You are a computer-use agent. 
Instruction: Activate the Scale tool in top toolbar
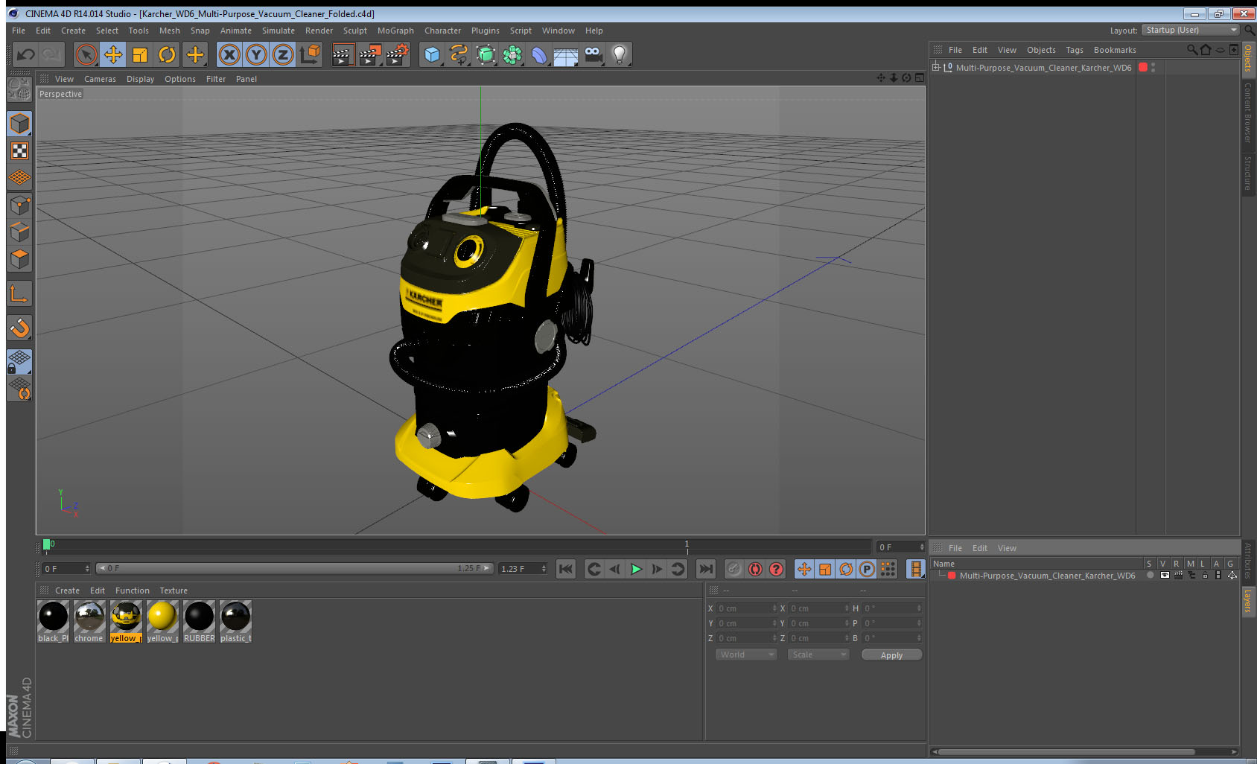[x=140, y=54]
